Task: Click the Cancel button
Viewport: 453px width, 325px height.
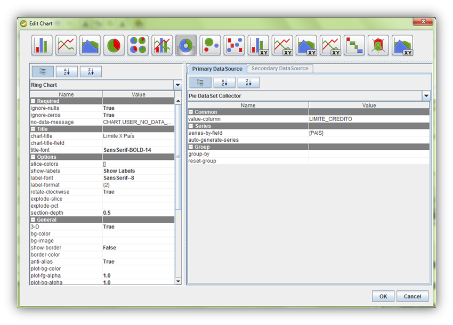Action: (x=412, y=296)
